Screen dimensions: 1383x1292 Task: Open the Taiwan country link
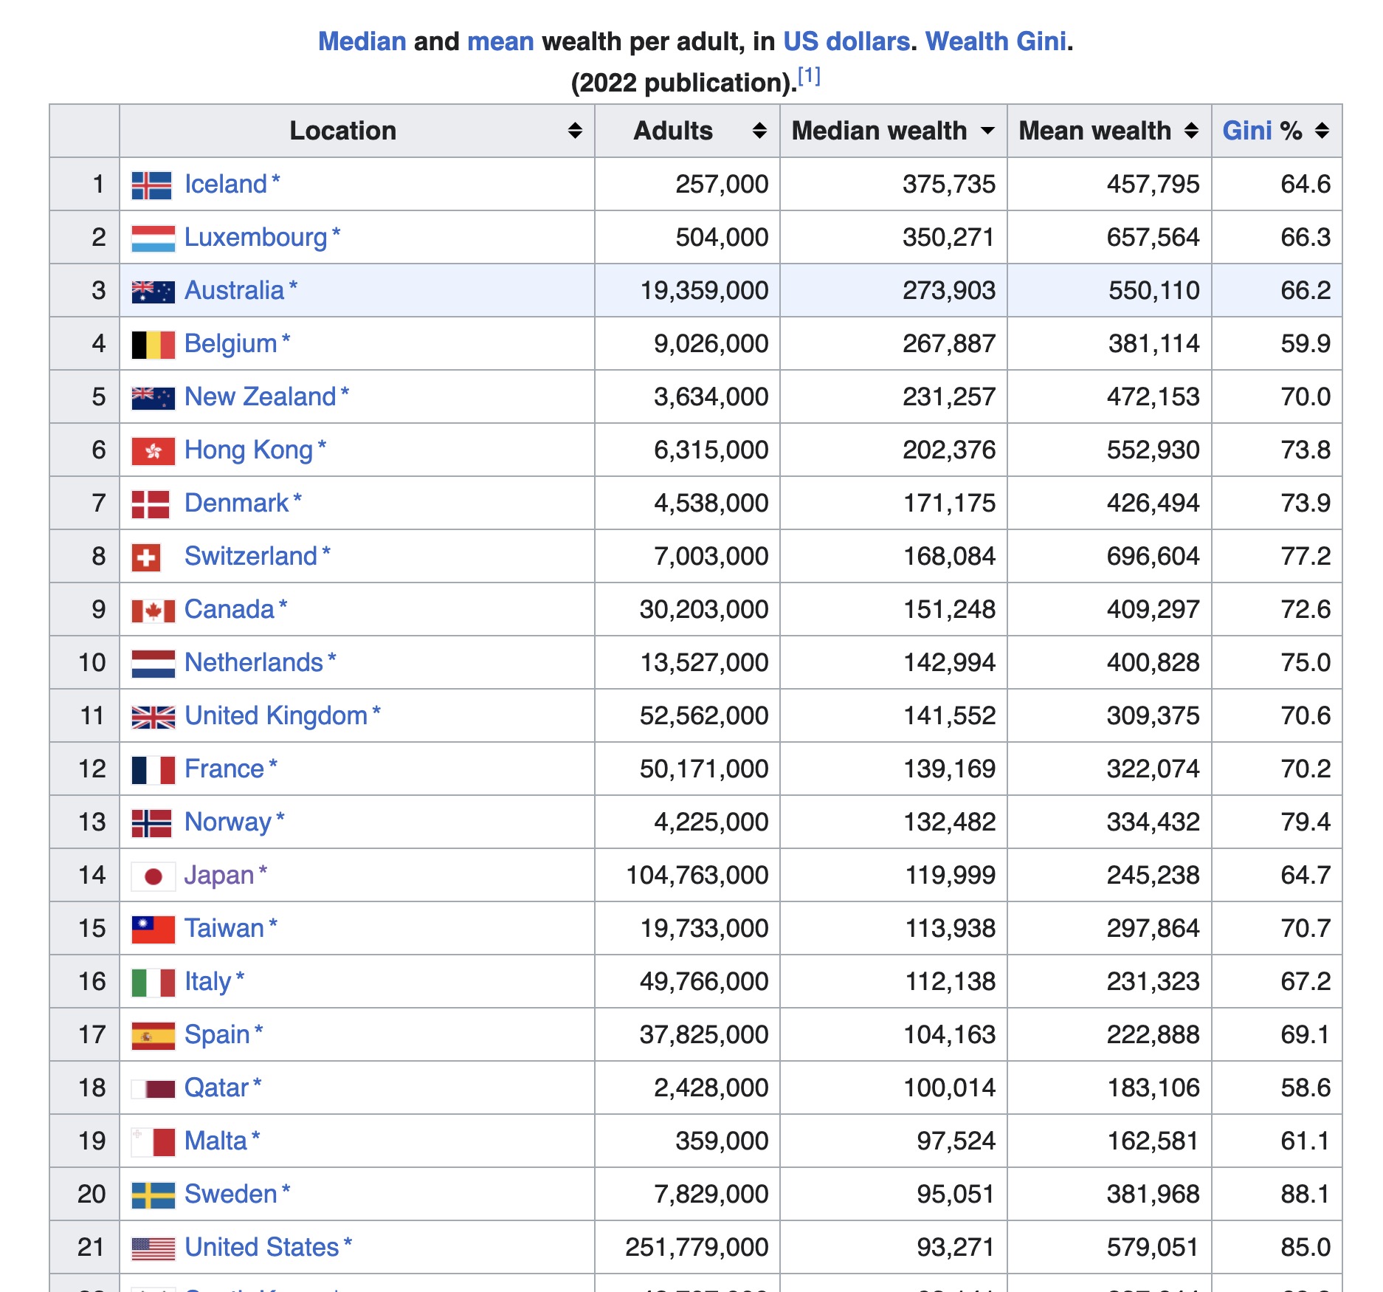[x=224, y=928]
